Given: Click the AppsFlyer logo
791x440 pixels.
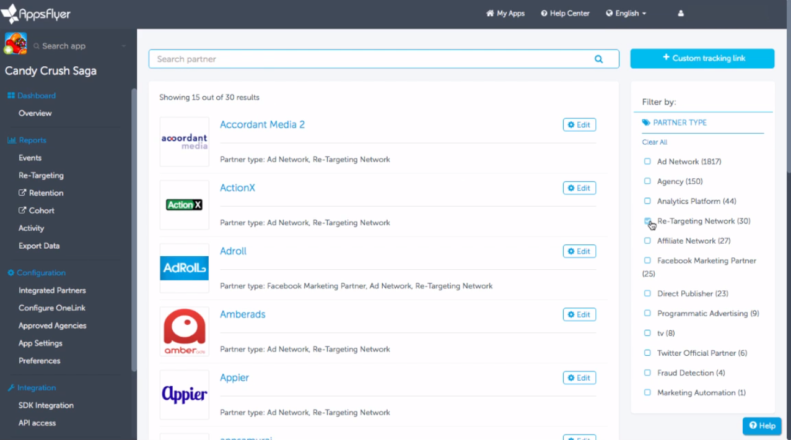Looking at the screenshot, I should [35, 14].
